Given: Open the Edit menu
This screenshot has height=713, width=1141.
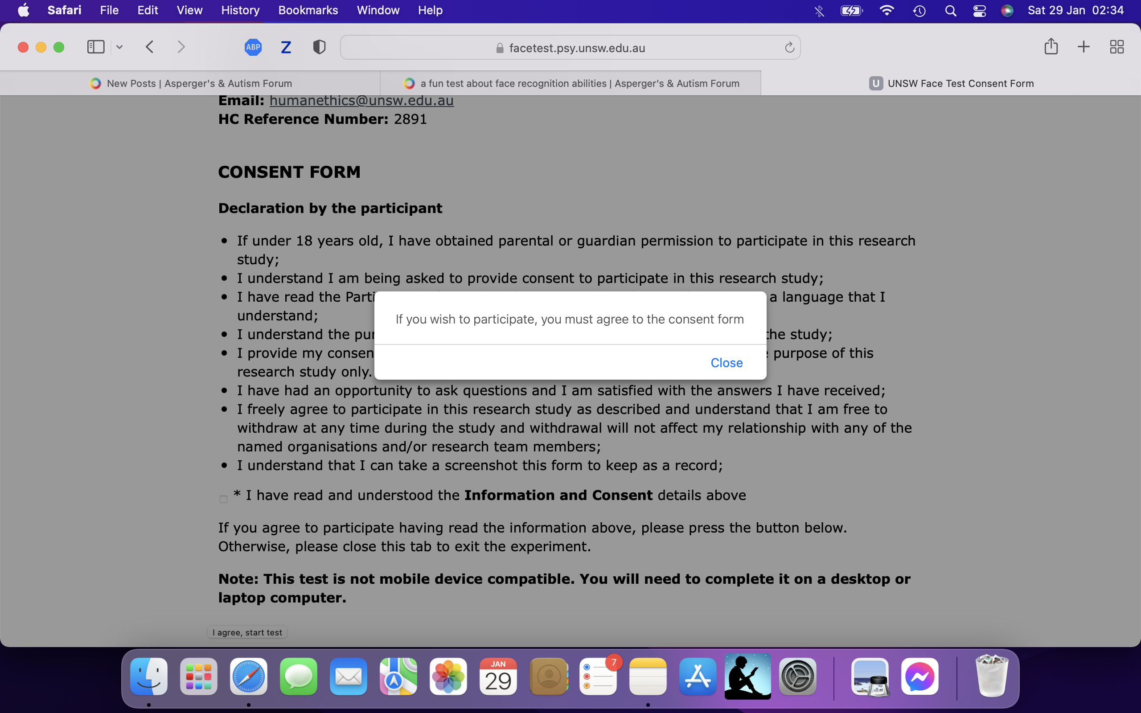Looking at the screenshot, I should click(x=148, y=10).
